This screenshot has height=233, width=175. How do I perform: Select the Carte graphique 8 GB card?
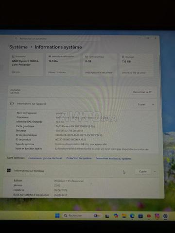[100, 65]
